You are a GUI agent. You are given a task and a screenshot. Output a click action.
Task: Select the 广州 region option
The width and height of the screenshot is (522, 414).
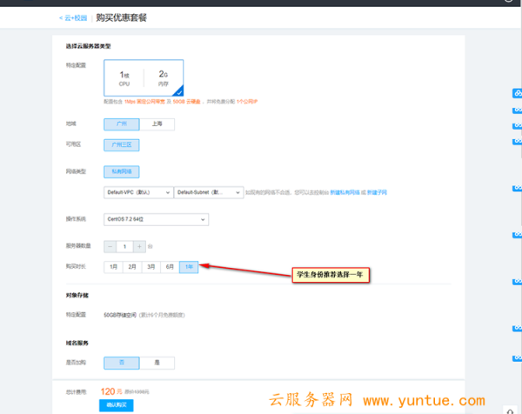(121, 124)
